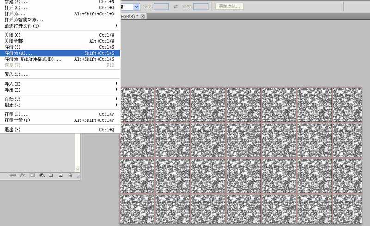The width and height of the screenshot is (370, 226).
Task: Create a new layer group
Action: coord(51,176)
